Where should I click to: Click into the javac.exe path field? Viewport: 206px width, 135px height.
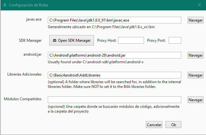tap(114, 20)
